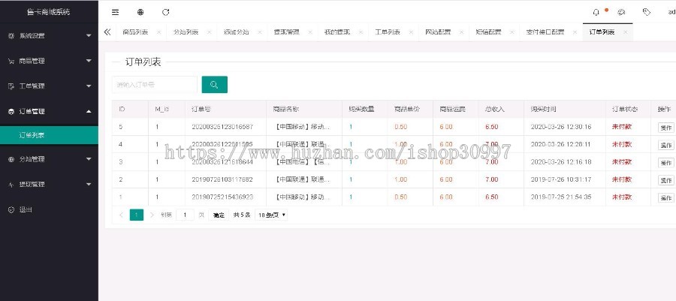The image size is (676, 301).
Task: Close the 工单列表 tab
Action: coord(411,32)
